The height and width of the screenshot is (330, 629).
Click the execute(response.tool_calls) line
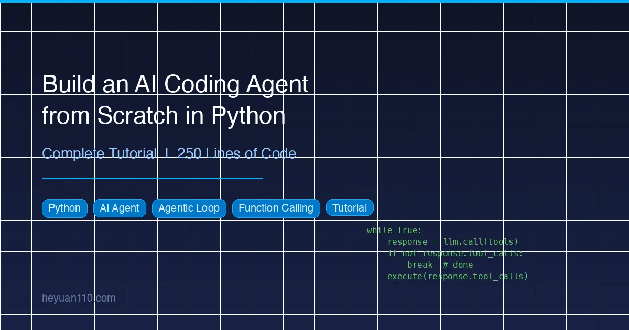coord(458,276)
